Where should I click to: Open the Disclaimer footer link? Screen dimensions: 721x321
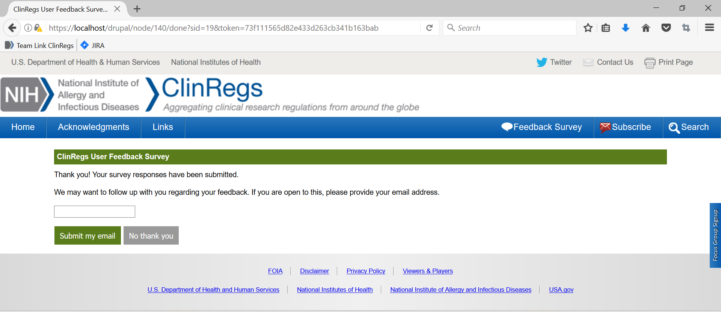pos(314,271)
